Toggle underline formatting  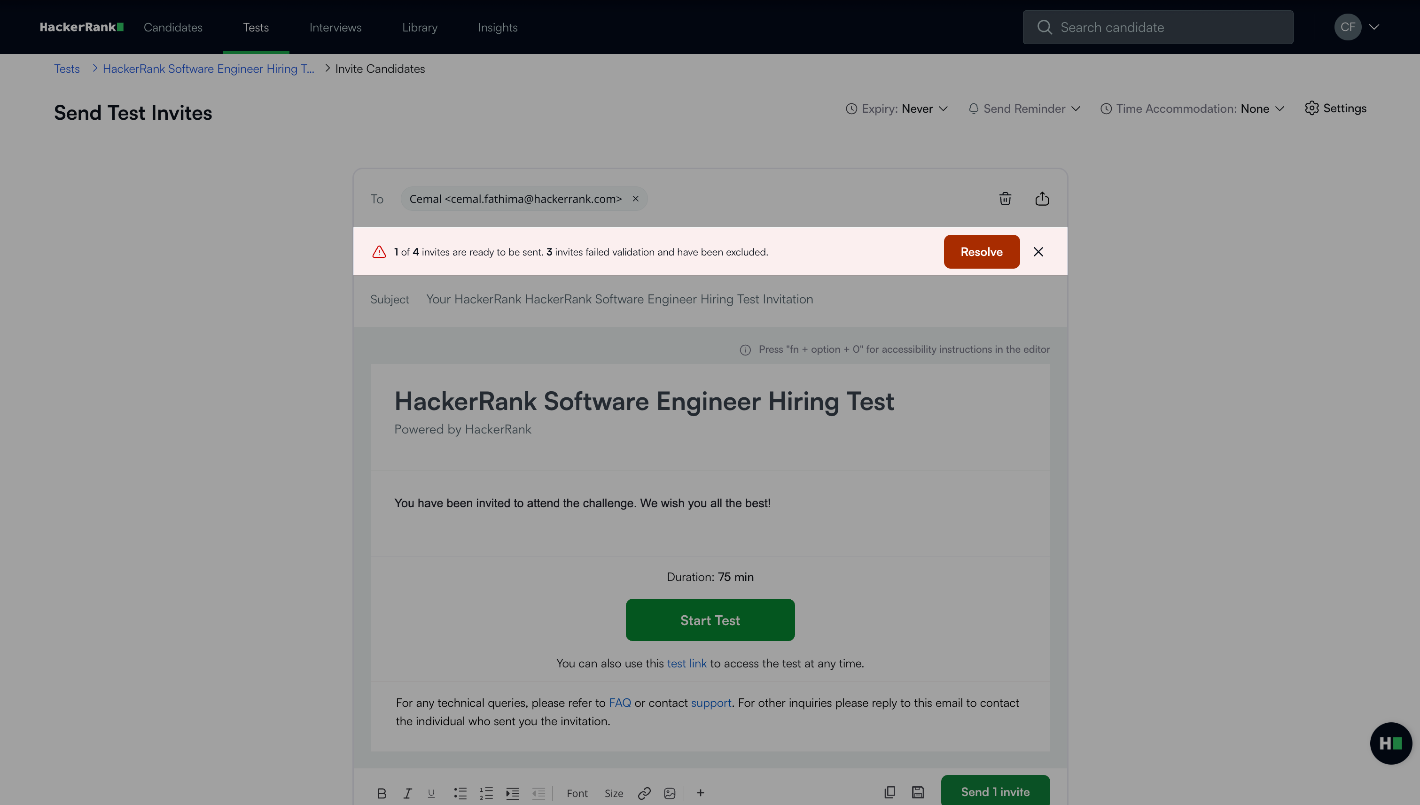pos(431,793)
